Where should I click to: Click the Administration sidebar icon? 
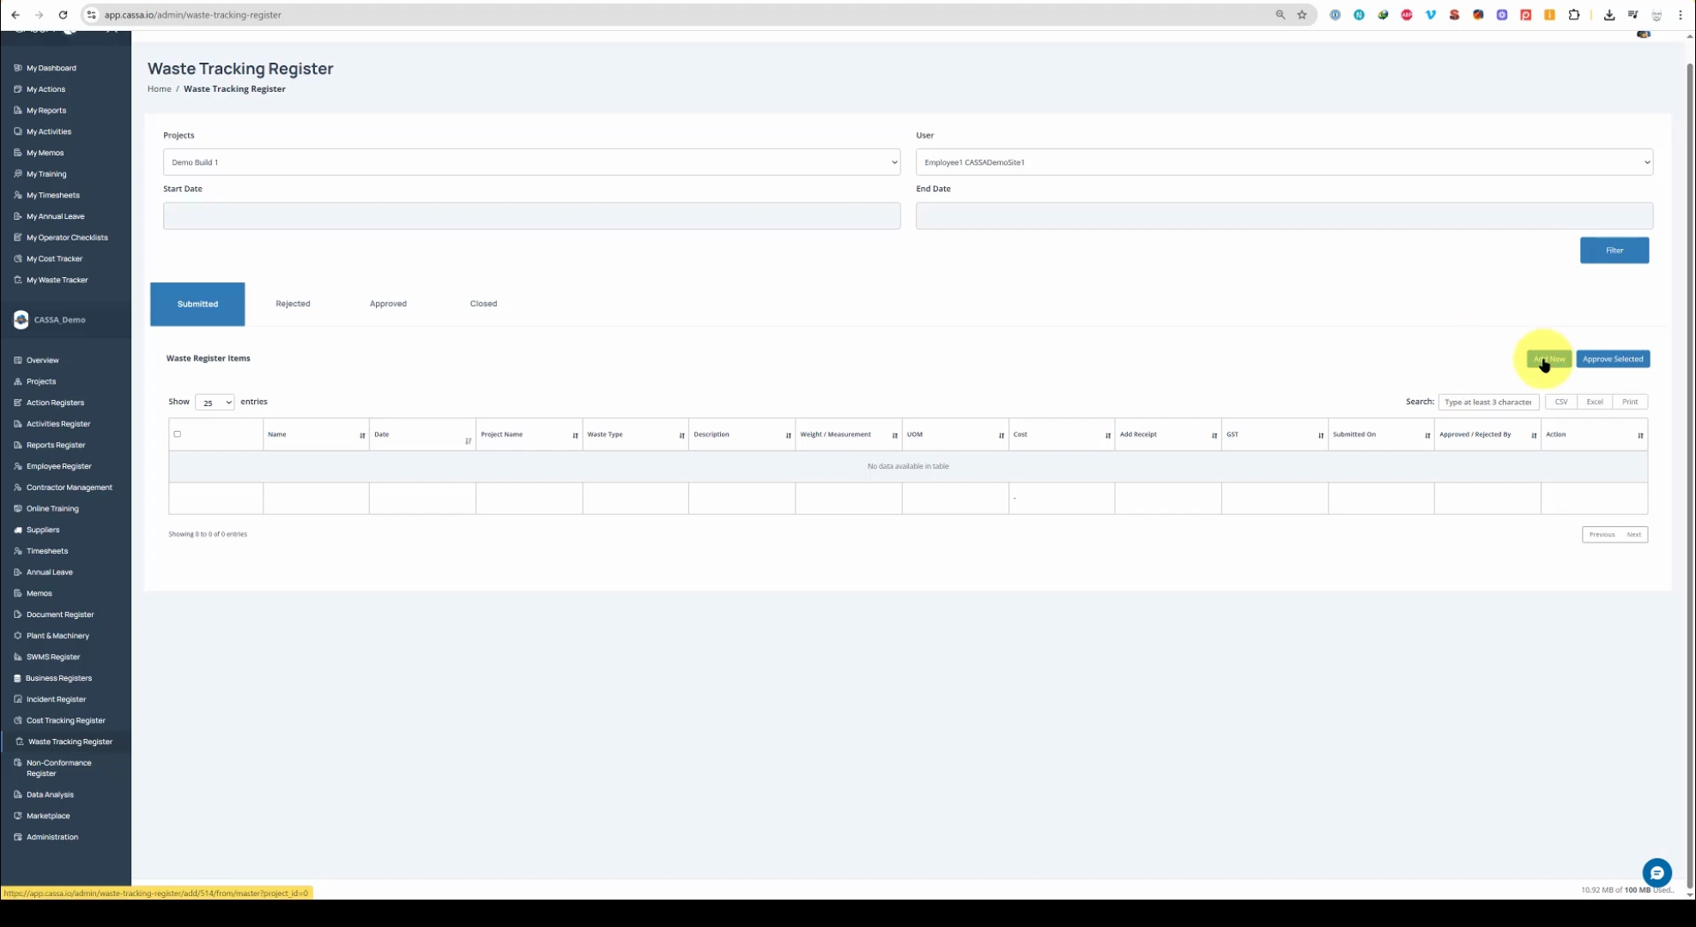click(18, 837)
